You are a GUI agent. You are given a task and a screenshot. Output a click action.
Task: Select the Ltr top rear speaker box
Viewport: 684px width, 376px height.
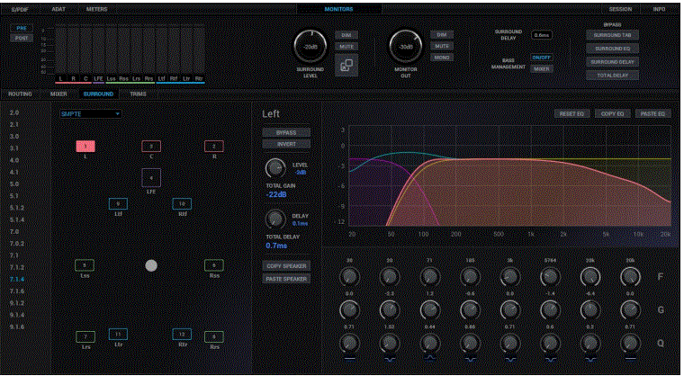118,334
